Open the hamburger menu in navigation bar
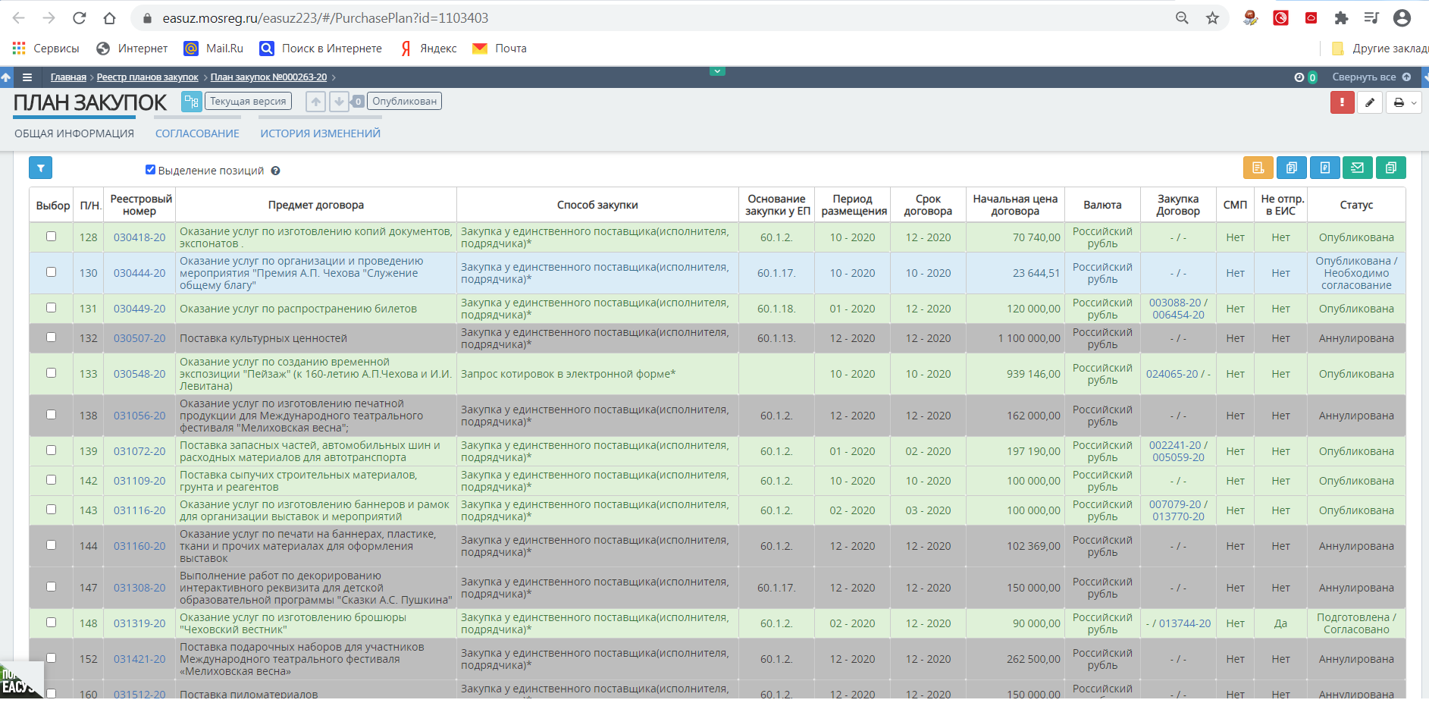 click(x=27, y=77)
